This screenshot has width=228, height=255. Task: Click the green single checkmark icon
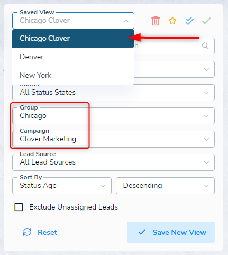point(206,21)
